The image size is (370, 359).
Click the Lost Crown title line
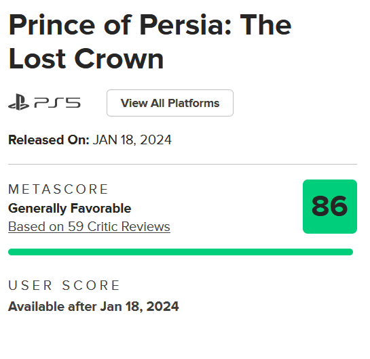coord(86,59)
